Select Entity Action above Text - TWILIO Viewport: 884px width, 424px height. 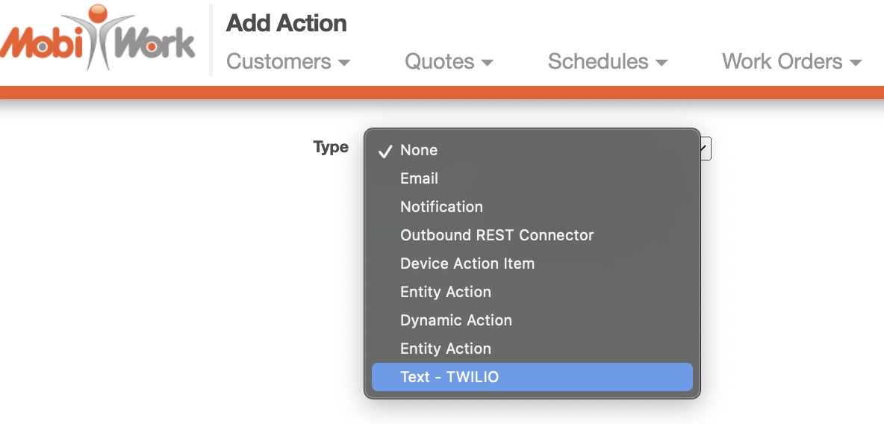click(446, 349)
